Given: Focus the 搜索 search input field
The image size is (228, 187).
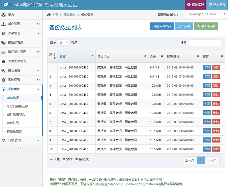Looking at the screenshot, I should [205, 43].
